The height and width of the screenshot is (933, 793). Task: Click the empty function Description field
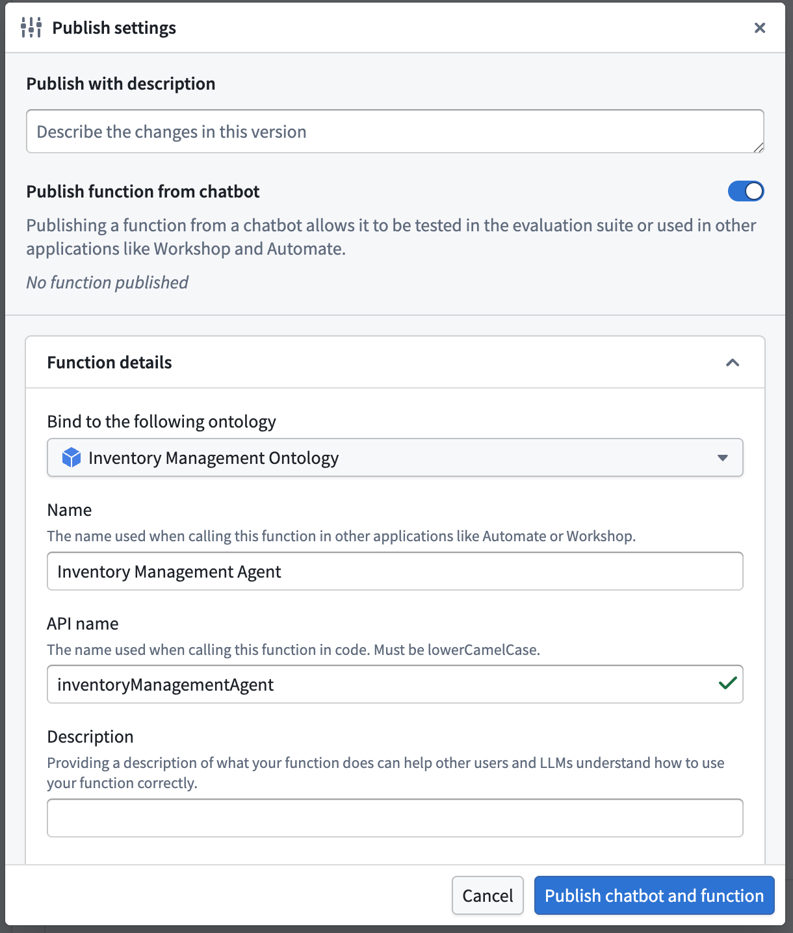tap(395, 818)
